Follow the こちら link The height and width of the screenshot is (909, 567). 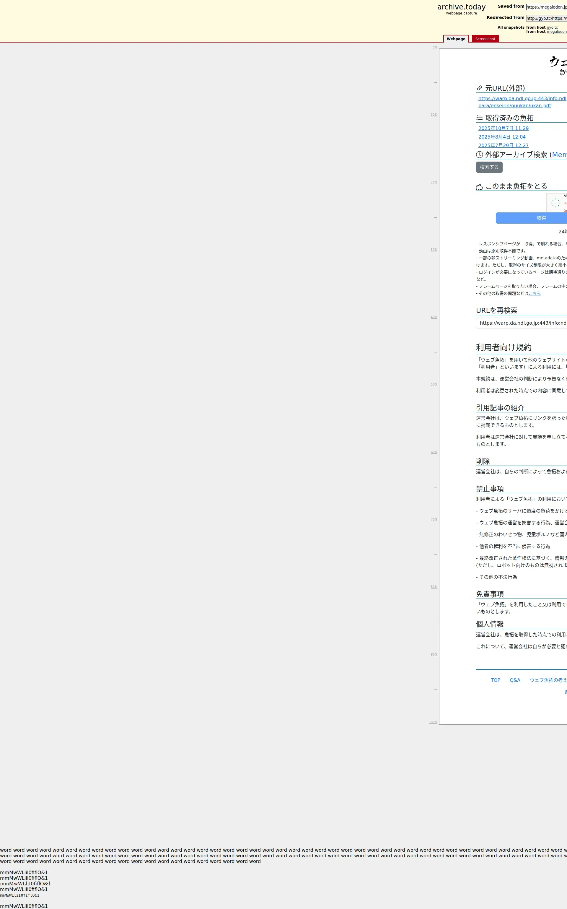point(535,293)
